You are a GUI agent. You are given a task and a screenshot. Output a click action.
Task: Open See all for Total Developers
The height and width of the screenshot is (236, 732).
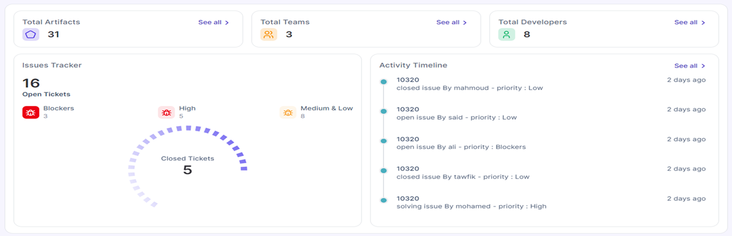click(x=690, y=22)
